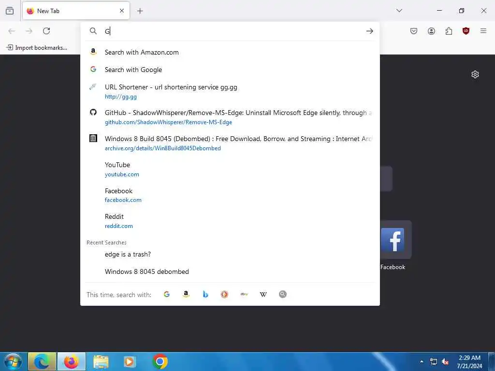
Task: Select recent search 'Windows 8 8045 debombed'
Action: tap(230, 271)
